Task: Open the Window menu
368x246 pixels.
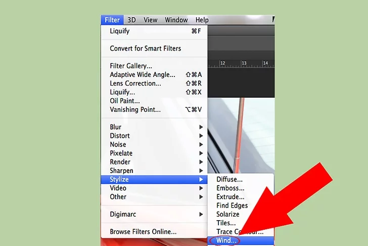Action: point(176,20)
